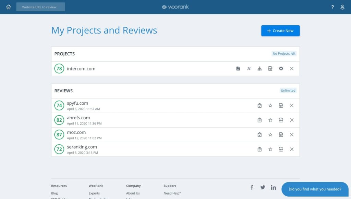The image size is (351, 199).
Task: Open the Blog footer link
Action: (55, 193)
